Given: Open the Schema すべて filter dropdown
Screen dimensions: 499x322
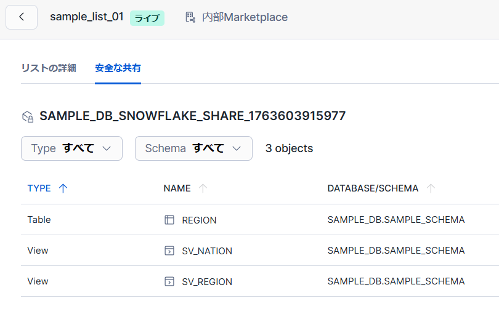Looking at the screenshot, I should pyautogui.click(x=193, y=148).
